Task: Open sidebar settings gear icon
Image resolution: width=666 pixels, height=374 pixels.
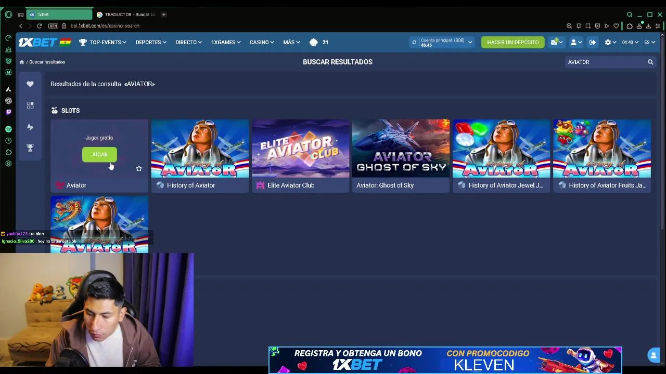Action: [x=8, y=164]
